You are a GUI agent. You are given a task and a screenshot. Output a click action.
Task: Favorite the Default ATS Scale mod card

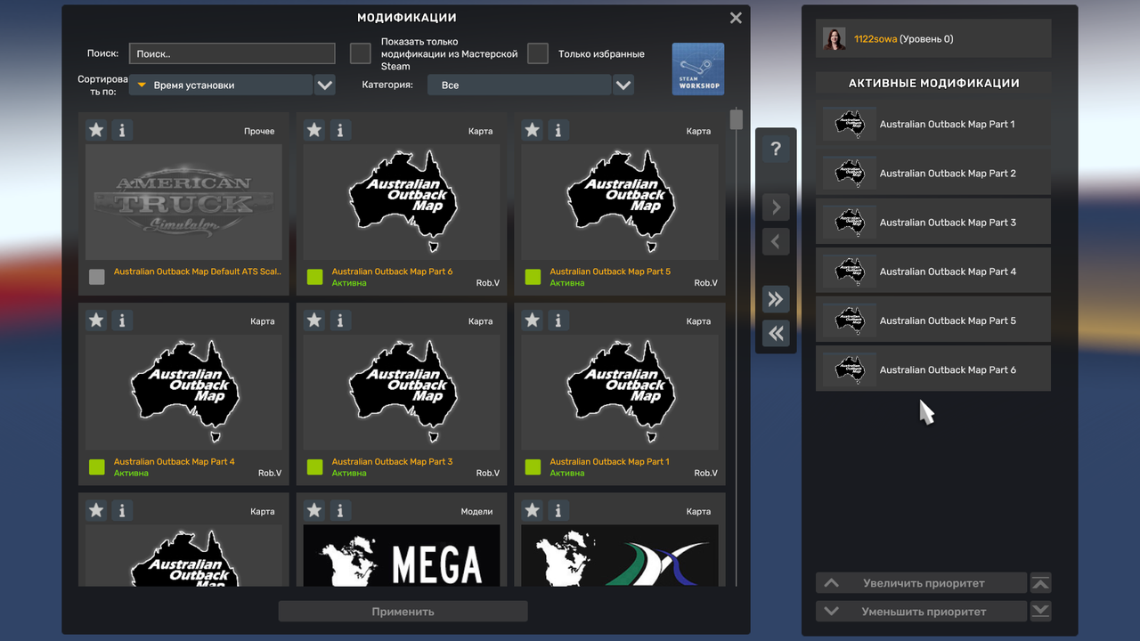point(96,130)
